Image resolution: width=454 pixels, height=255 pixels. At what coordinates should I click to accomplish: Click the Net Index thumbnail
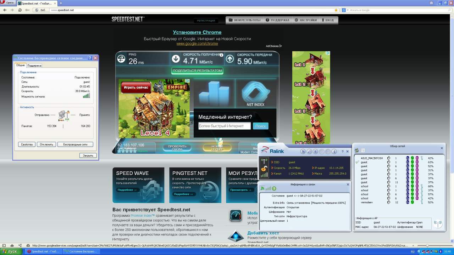[255, 93]
